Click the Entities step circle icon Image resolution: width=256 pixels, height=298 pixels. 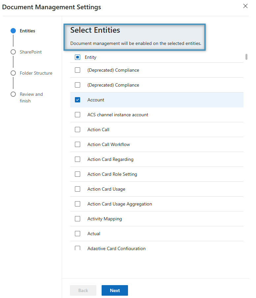pyautogui.click(x=13, y=31)
